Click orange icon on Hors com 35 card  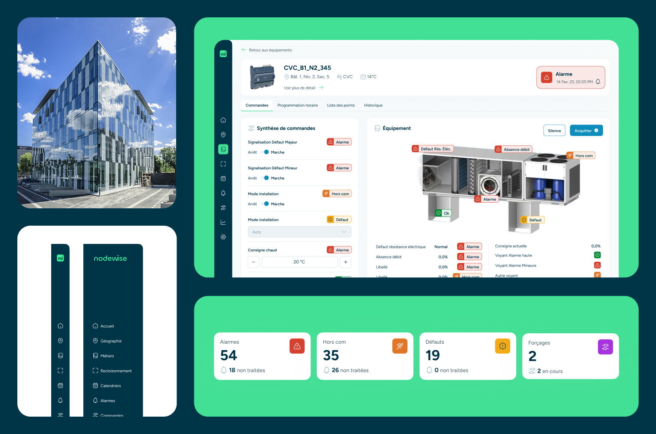click(x=400, y=346)
